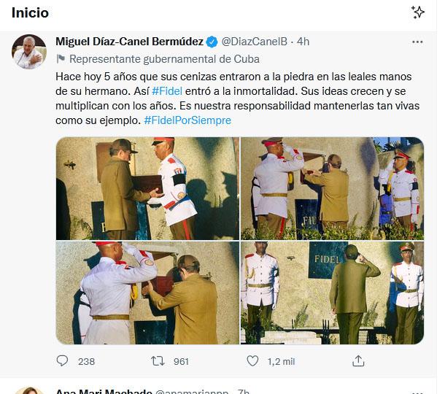The height and width of the screenshot is (394, 445).
Task: Click the Miguel Díaz-Canel Bermúdez name
Action: [129, 42]
